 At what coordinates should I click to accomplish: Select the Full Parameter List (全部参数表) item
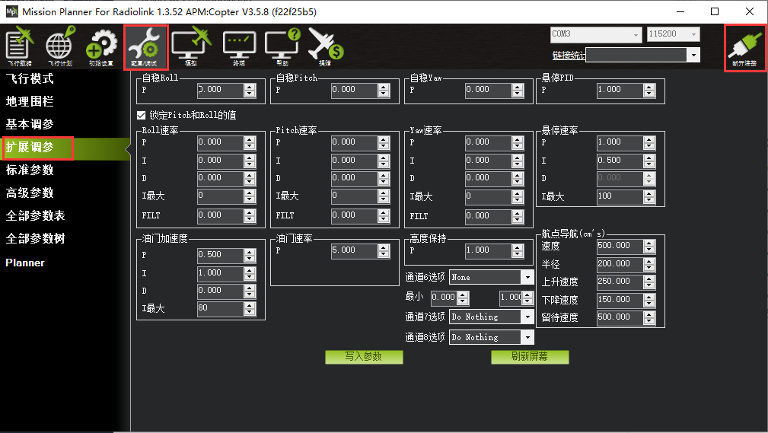[x=35, y=215]
